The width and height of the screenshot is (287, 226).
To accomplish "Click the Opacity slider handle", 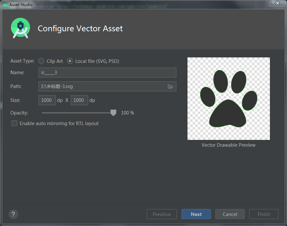I will (x=113, y=113).
